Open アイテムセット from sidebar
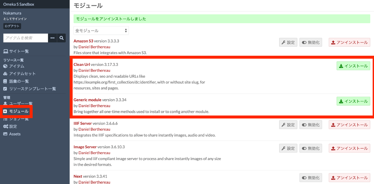 point(19,74)
